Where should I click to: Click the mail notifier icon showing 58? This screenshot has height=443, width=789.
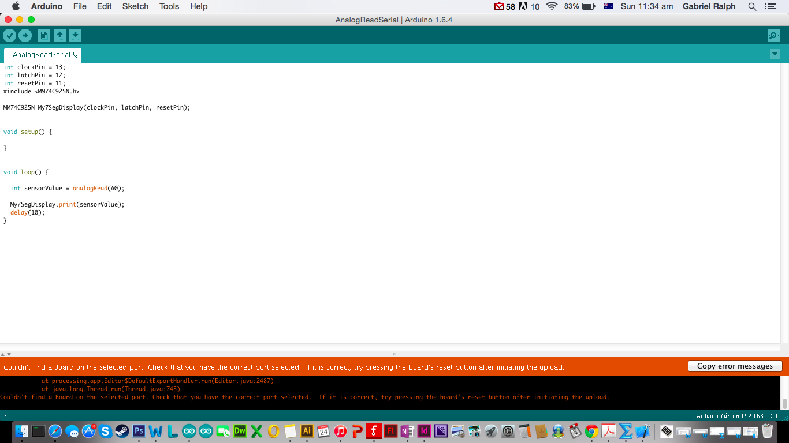(505, 6)
